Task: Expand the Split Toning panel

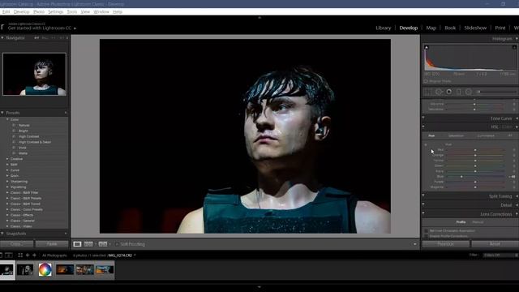Action: click(x=517, y=196)
